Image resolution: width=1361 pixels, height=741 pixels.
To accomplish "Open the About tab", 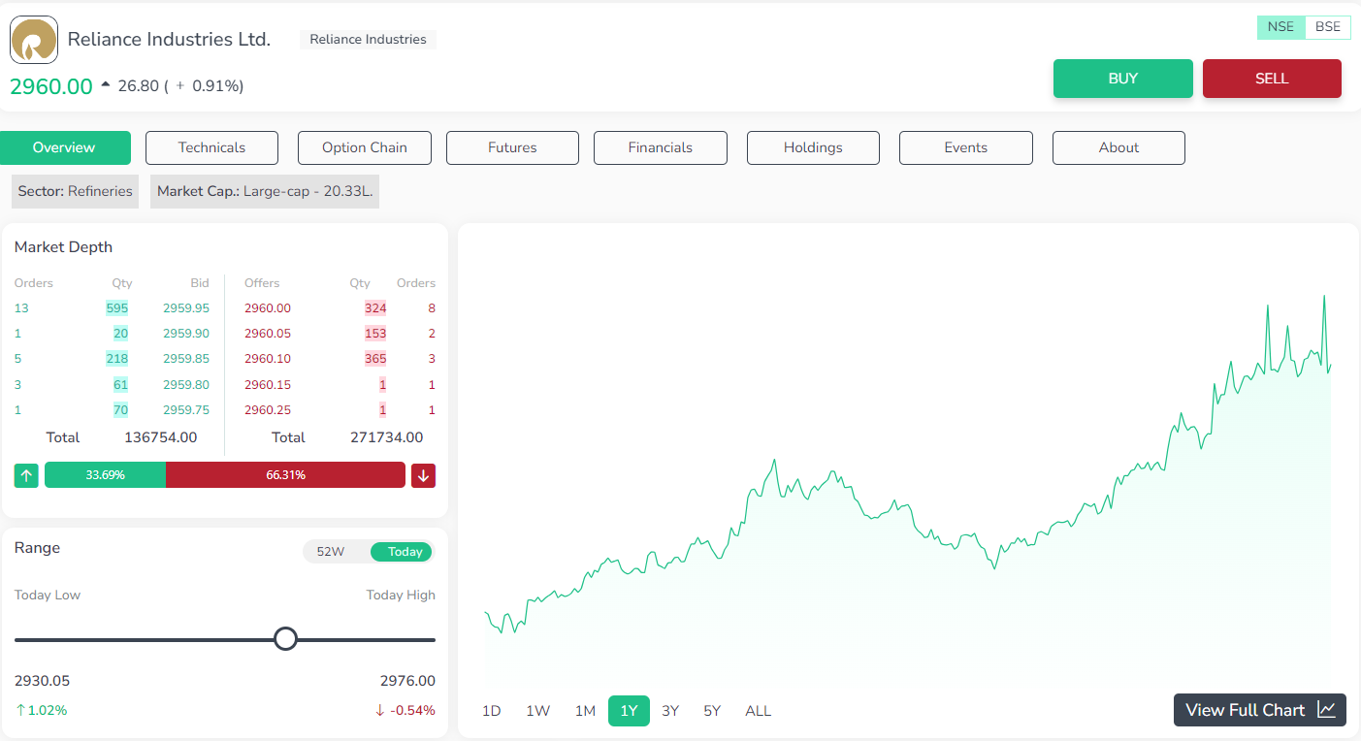I will (1118, 147).
